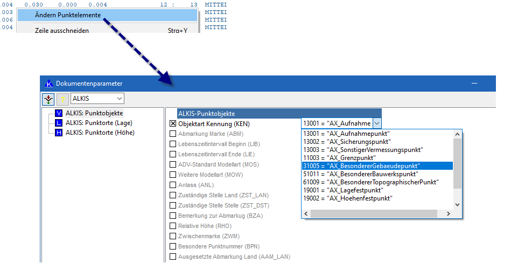Select the blue V icon for Punktobjekte
The height and width of the screenshot is (263, 511).
(59, 113)
